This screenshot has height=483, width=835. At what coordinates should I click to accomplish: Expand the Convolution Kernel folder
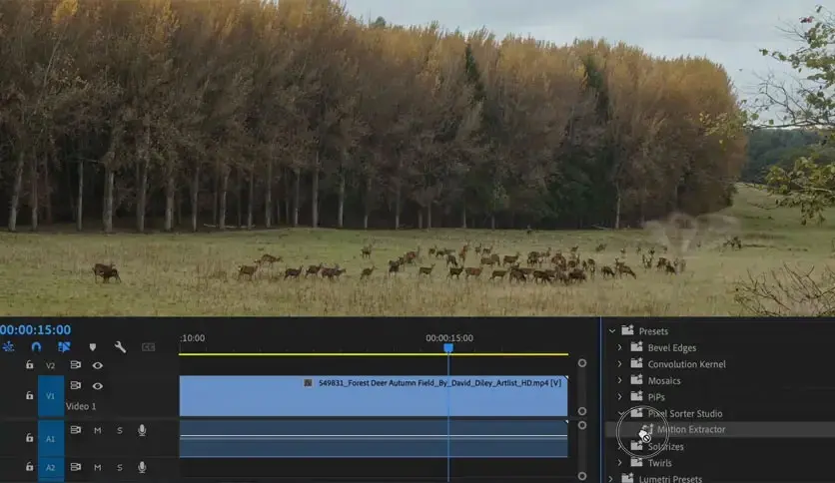click(620, 364)
